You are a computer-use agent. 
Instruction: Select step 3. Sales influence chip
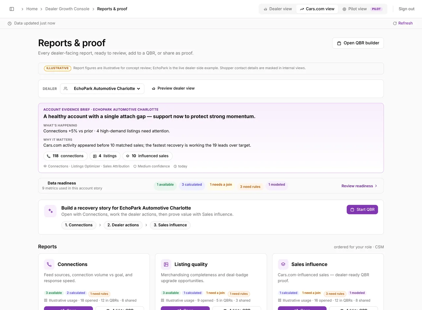(170, 225)
